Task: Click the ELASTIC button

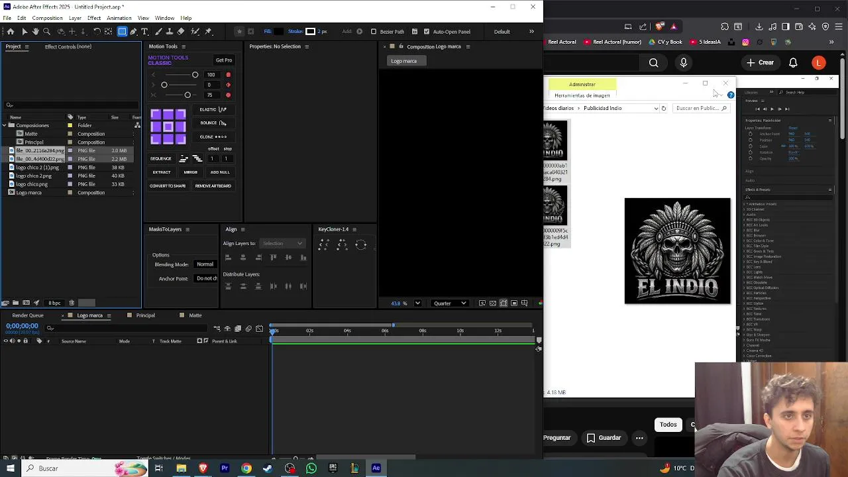Action: click(x=213, y=109)
